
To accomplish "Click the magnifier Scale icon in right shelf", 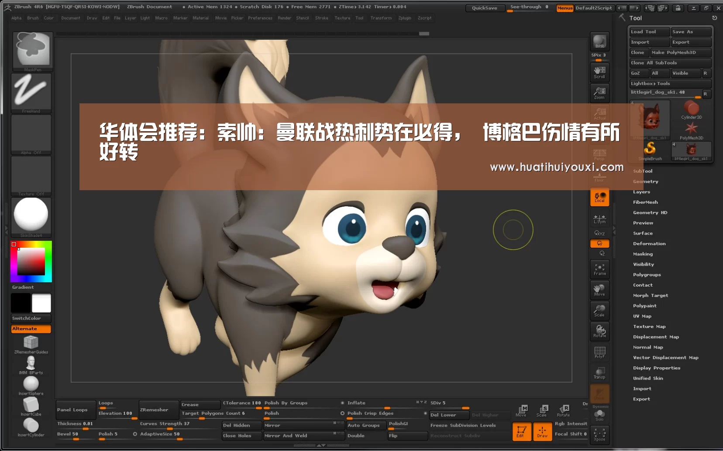I will 599,311.
